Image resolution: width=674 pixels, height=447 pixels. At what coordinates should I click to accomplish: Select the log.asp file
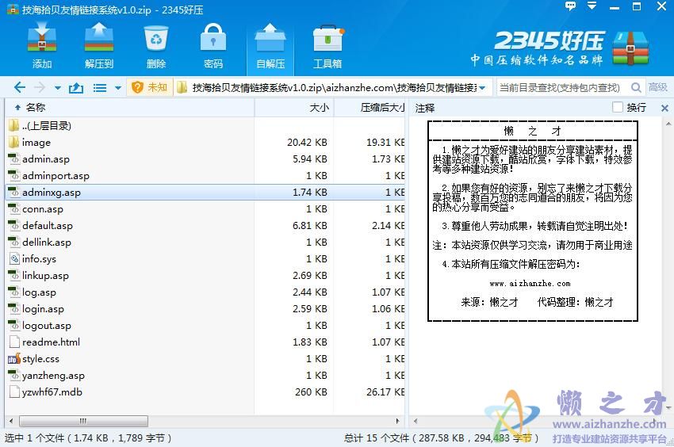pyautogui.click(x=205, y=292)
